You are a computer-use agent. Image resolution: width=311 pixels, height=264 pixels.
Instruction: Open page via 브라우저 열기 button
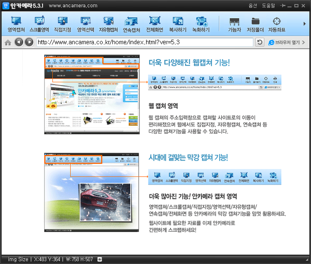point(287,42)
